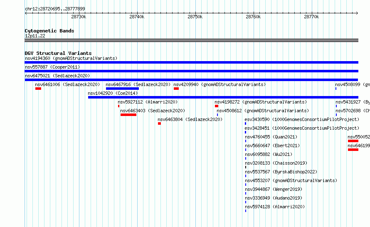370x227 pixels.
Task: Open nsv4194360 (gnomADStructuralVariants) label
Action: pos(71,58)
